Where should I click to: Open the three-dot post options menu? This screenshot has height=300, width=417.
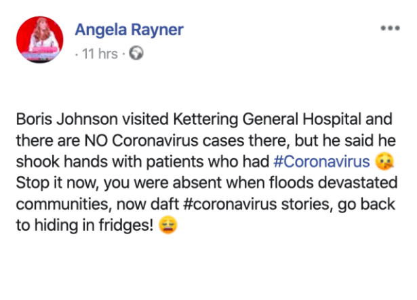tap(389, 29)
